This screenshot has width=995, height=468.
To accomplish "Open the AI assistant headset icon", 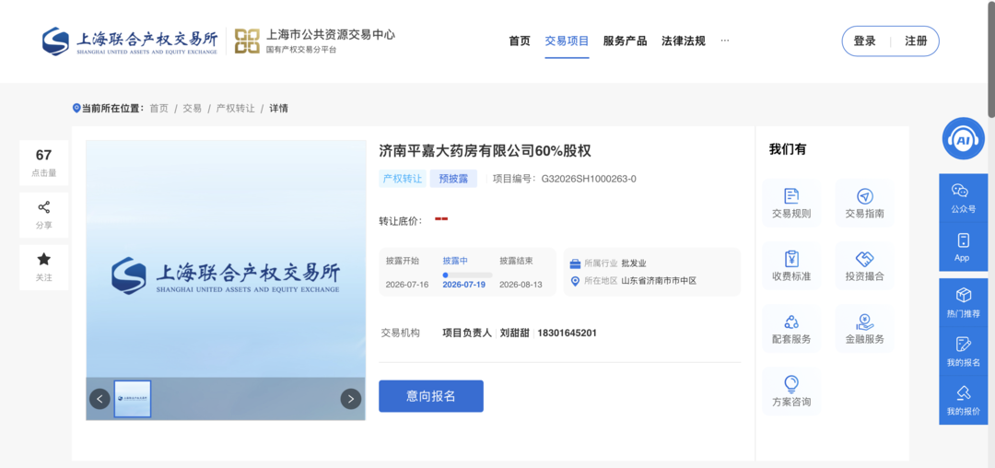I will [963, 138].
